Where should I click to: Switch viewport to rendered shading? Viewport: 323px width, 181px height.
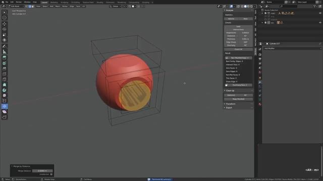pos(251,7)
